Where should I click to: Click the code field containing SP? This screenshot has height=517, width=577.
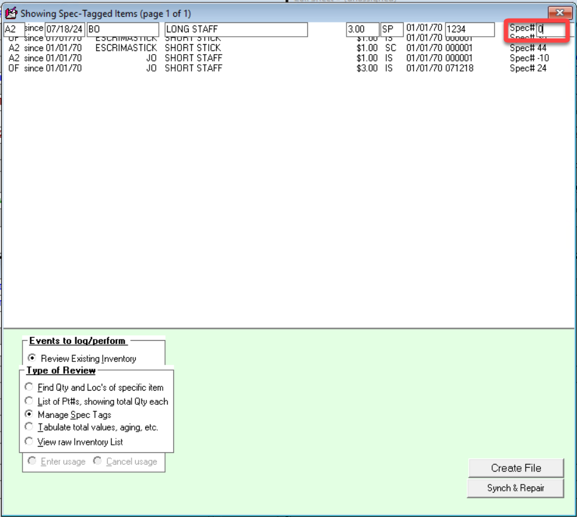pyautogui.click(x=392, y=29)
